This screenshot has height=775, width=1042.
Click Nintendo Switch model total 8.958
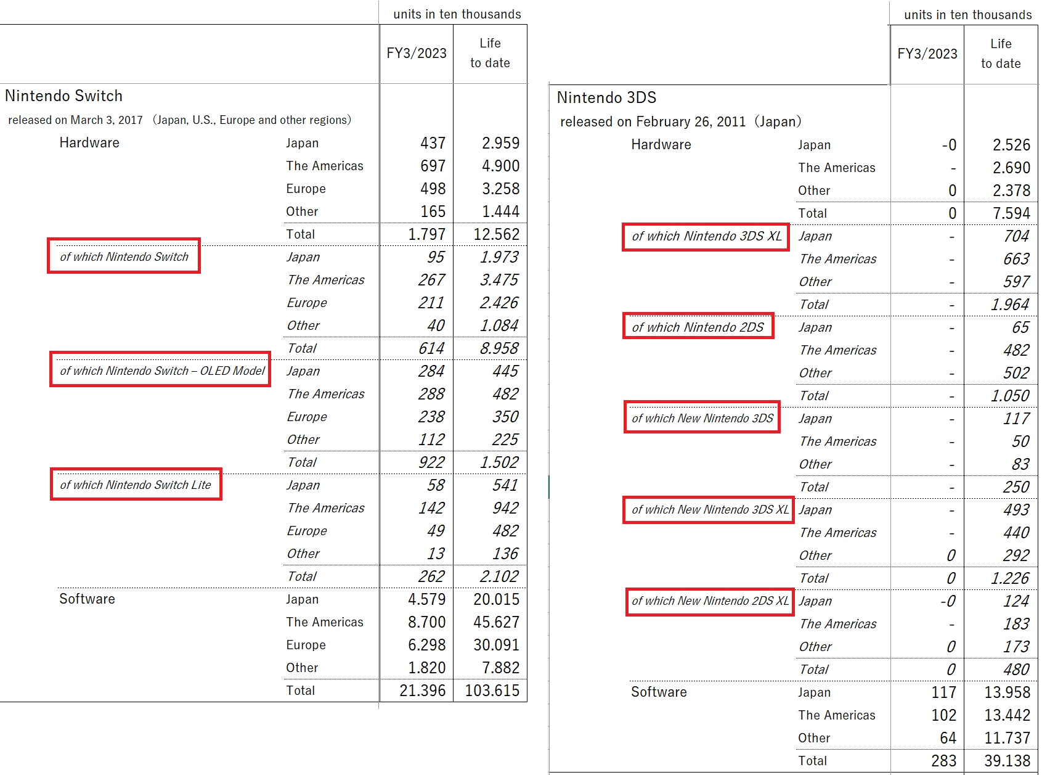coord(500,348)
